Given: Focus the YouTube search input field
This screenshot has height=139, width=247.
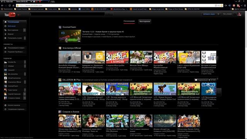Looking at the screenshot, I should point(67,14).
